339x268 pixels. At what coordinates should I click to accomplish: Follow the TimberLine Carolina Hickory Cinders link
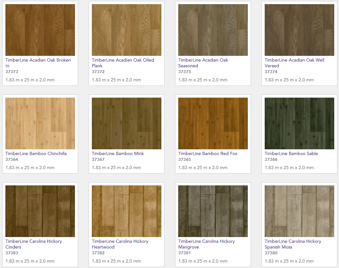(33, 244)
